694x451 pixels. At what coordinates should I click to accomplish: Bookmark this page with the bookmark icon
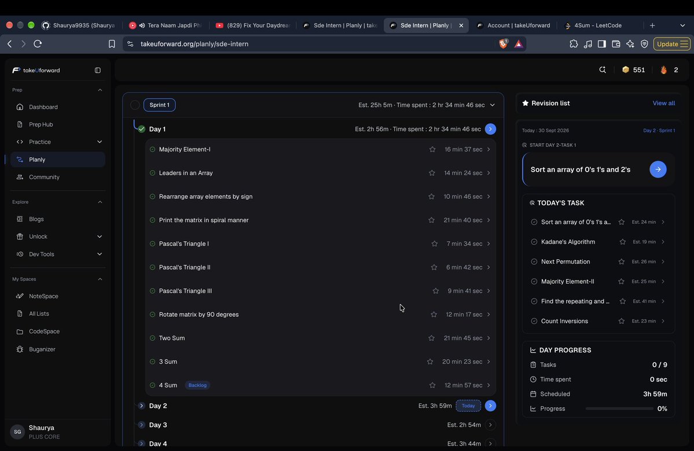pyautogui.click(x=112, y=44)
